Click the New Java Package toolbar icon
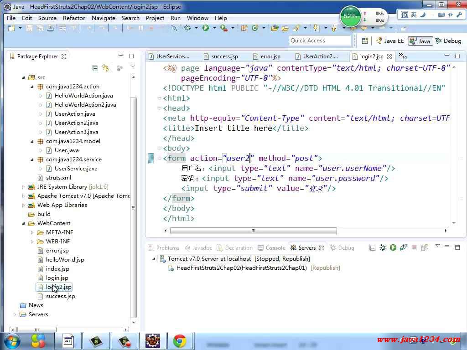The height and width of the screenshot is (350, 467). coord(244,28)
